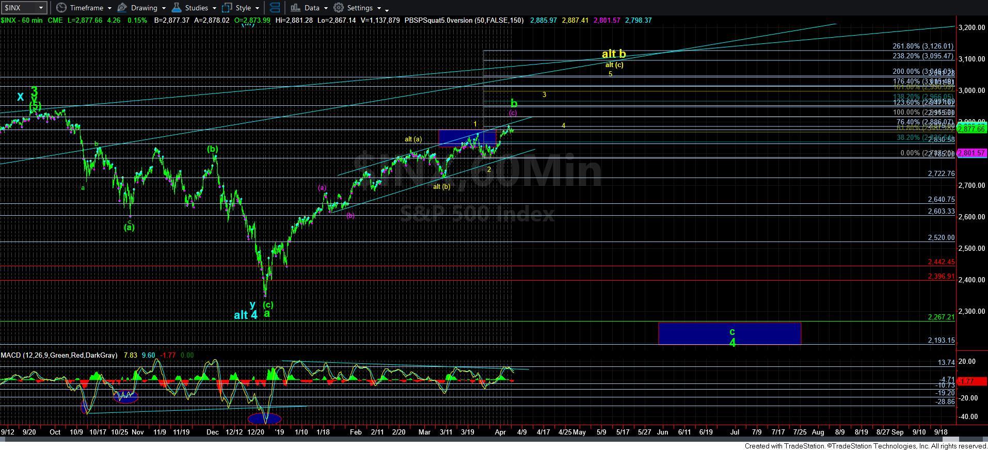Click the MACD (12,26,9,Green,Red,DarkGray) label

pos(59,355)
